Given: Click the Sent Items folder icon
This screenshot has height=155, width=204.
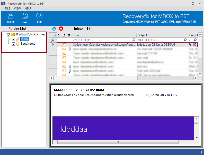Looking at the screenshot, I should click(x=17, y=44).
